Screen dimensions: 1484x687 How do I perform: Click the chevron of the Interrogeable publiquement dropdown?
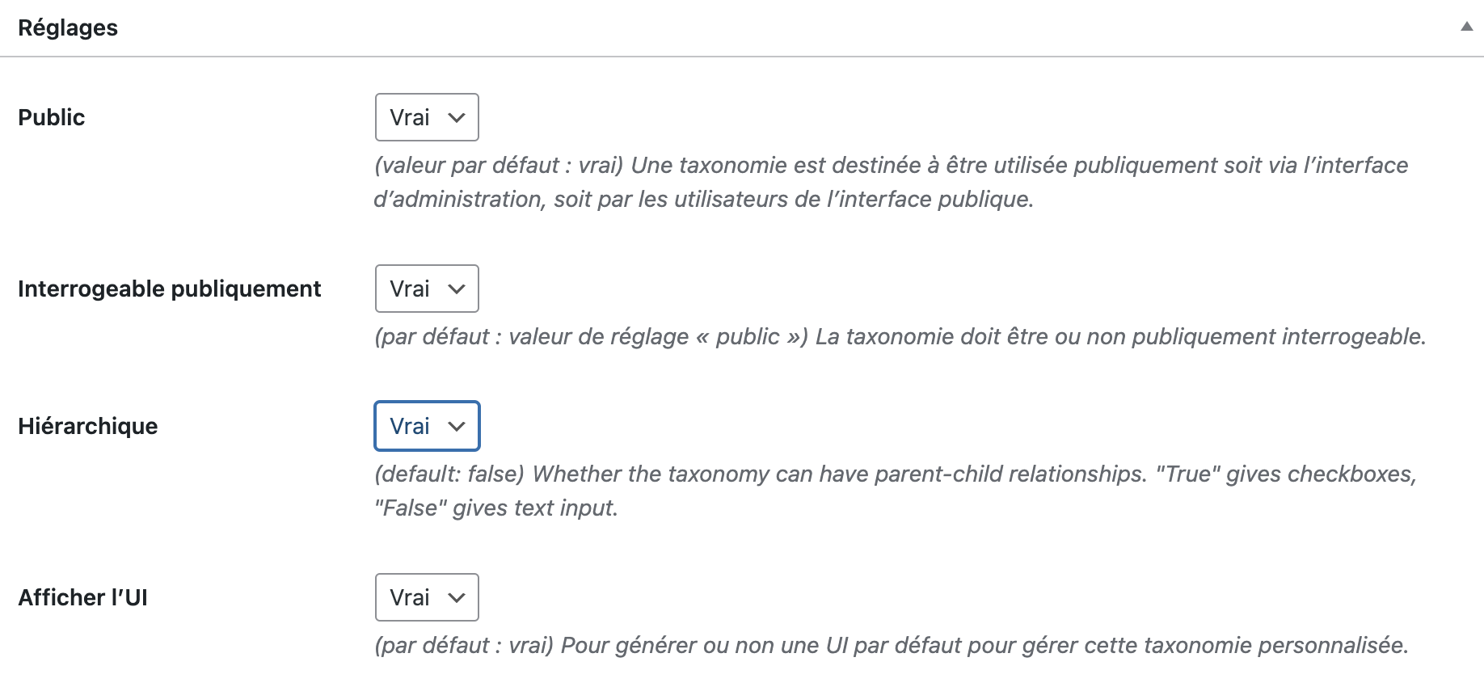tap(457, 289)
